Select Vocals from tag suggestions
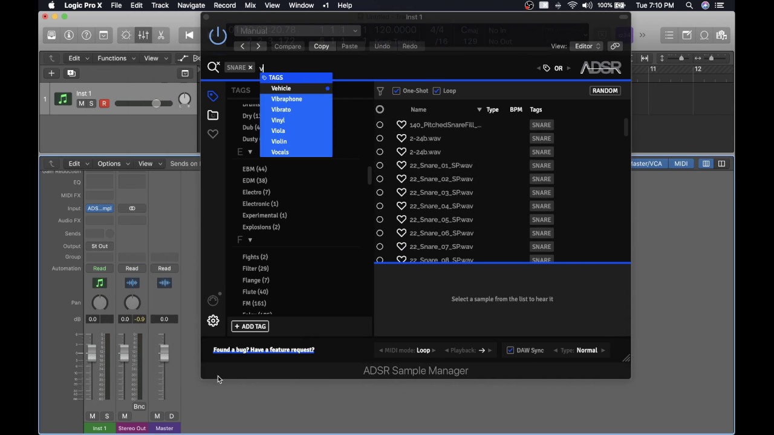This screenshot has width=774, height=435. tap(280, 152)
